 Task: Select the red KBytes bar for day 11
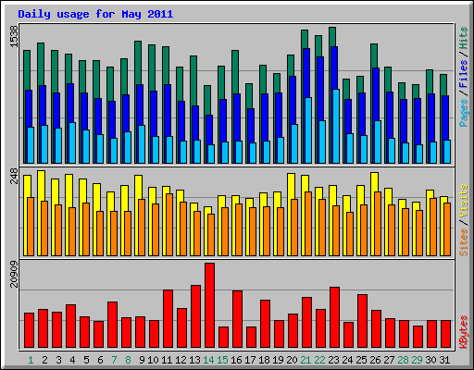click(168, 319)
